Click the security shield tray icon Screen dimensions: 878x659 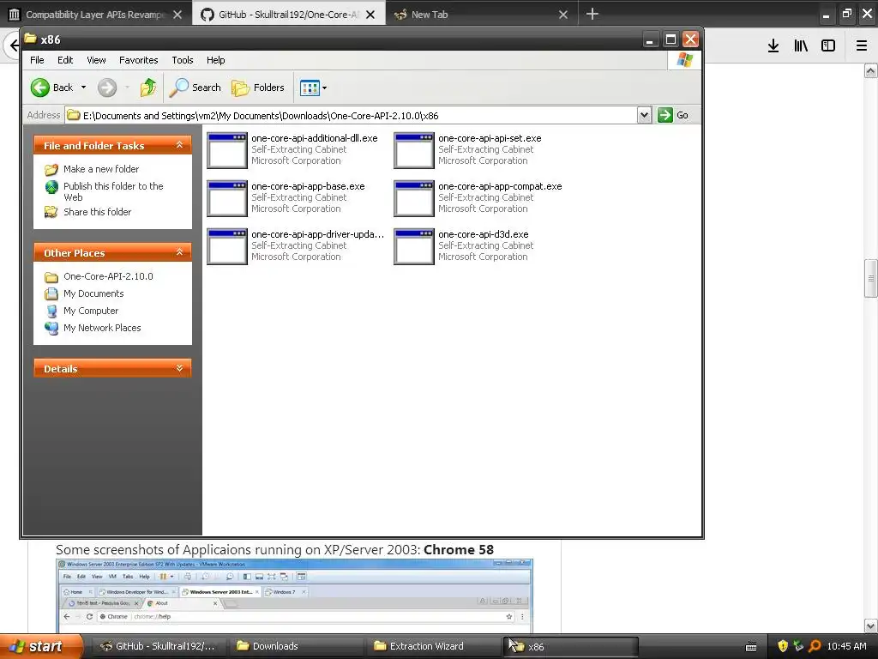(783, 646)
